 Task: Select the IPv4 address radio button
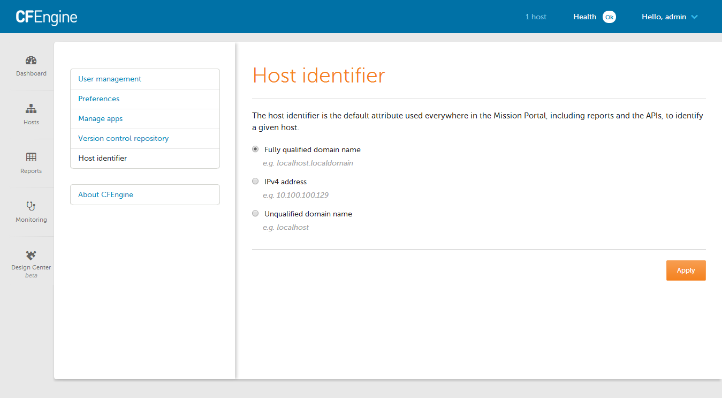tap(255, 181)
